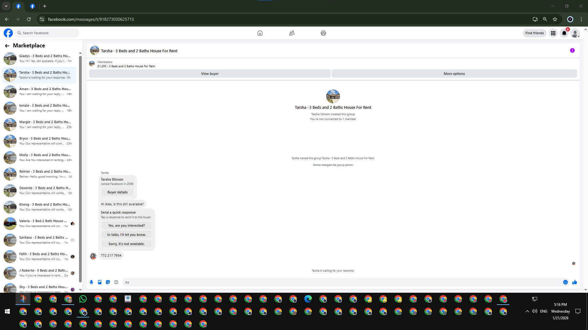Viewport: 588px width, 330px height.
Task: Open the conversation information icon
Action: (572, 51)
